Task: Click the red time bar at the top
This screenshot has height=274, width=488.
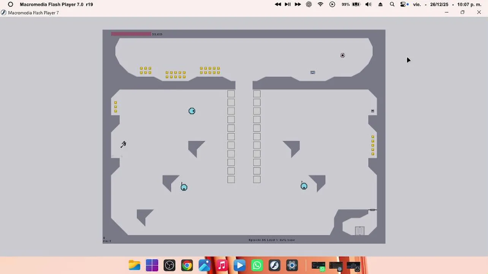Action: 131,34
